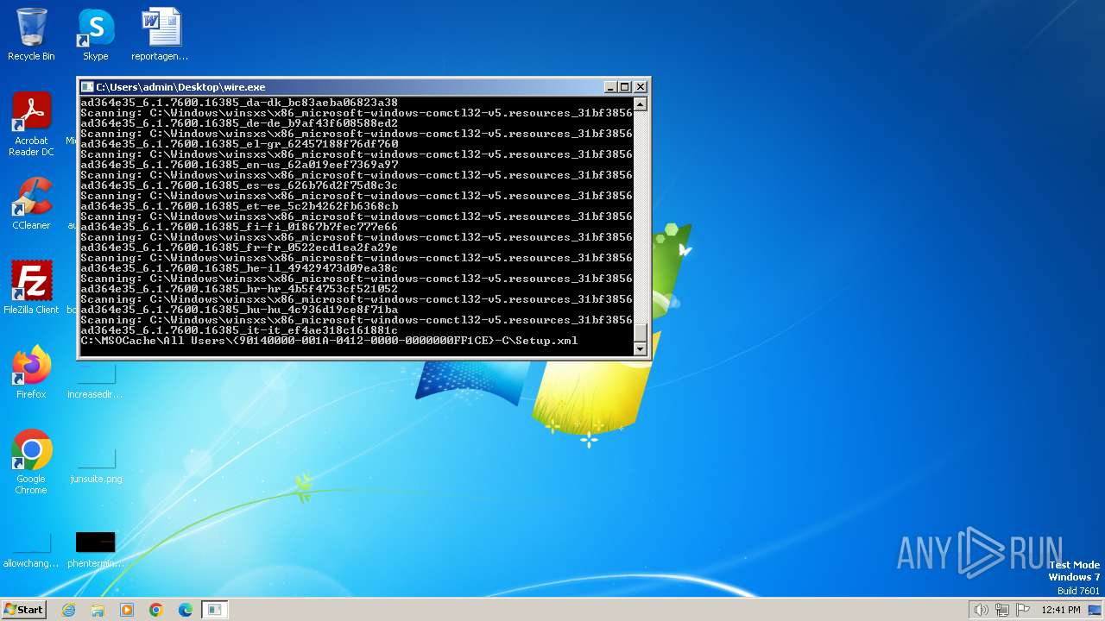Viewport: 1105px width, 621px height.
Task: Open Windows Media Player taskbar icon
Action: [x=127, y=610]
